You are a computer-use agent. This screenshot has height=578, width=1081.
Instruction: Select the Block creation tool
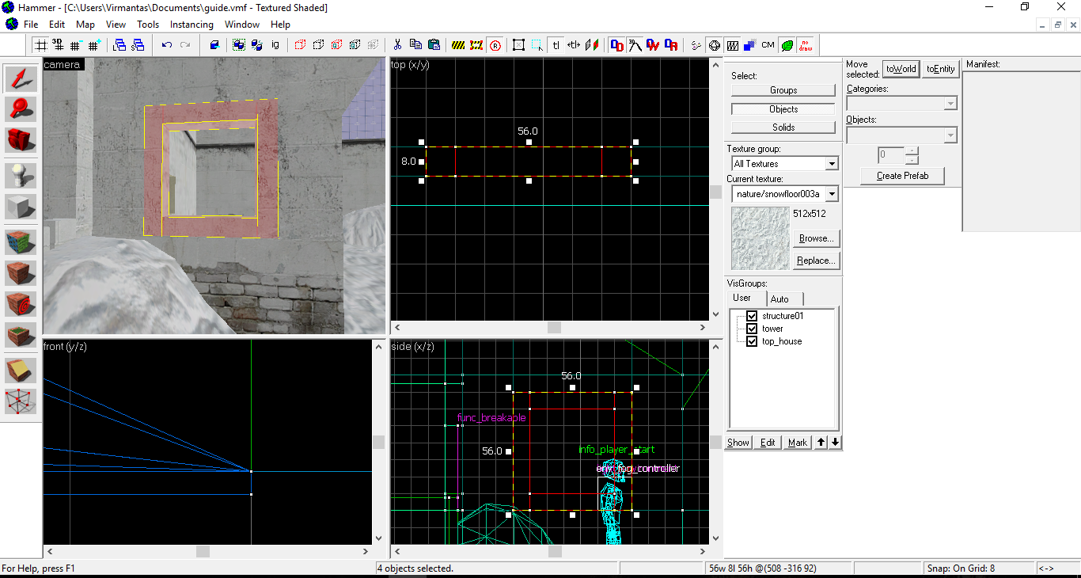[21, 207]
